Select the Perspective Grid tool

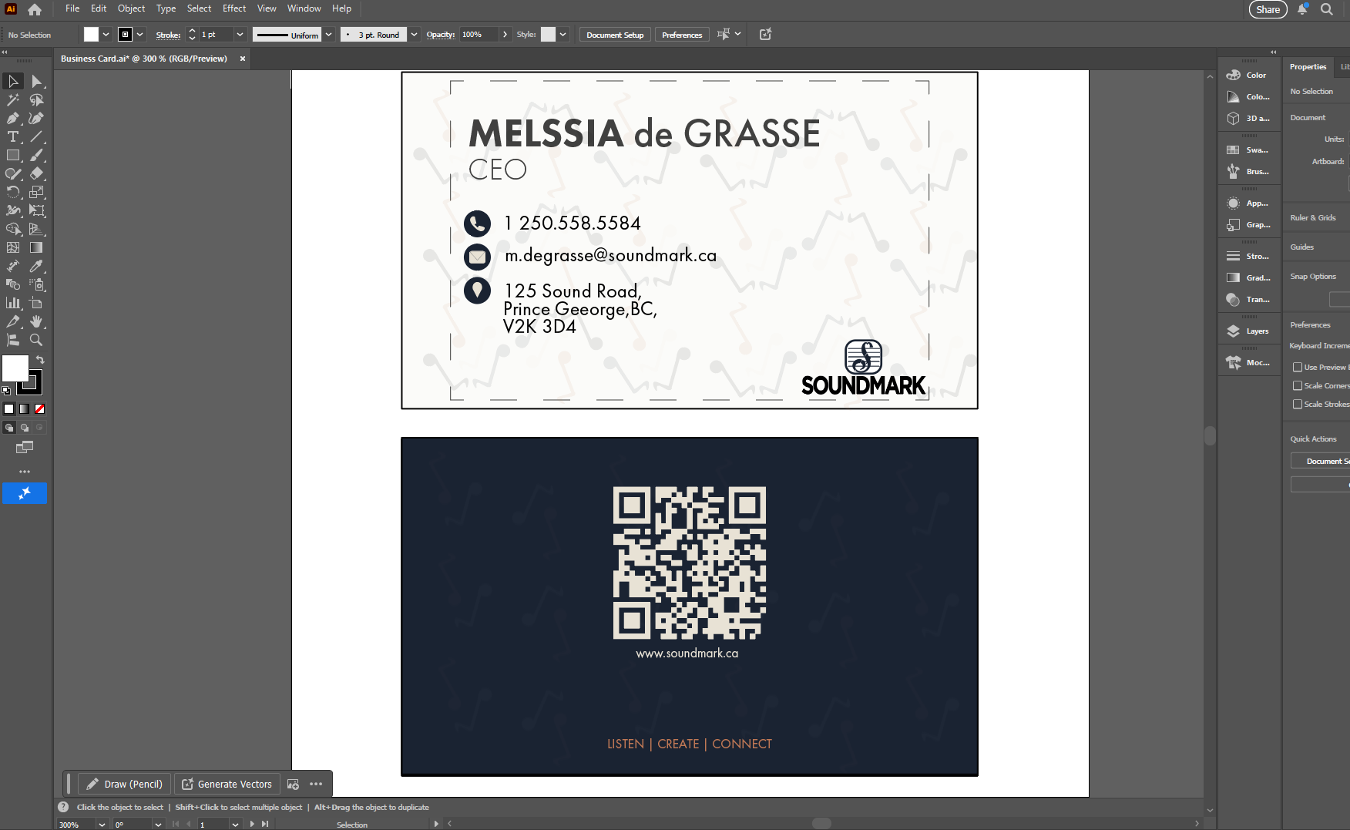[x=36, y=229]
